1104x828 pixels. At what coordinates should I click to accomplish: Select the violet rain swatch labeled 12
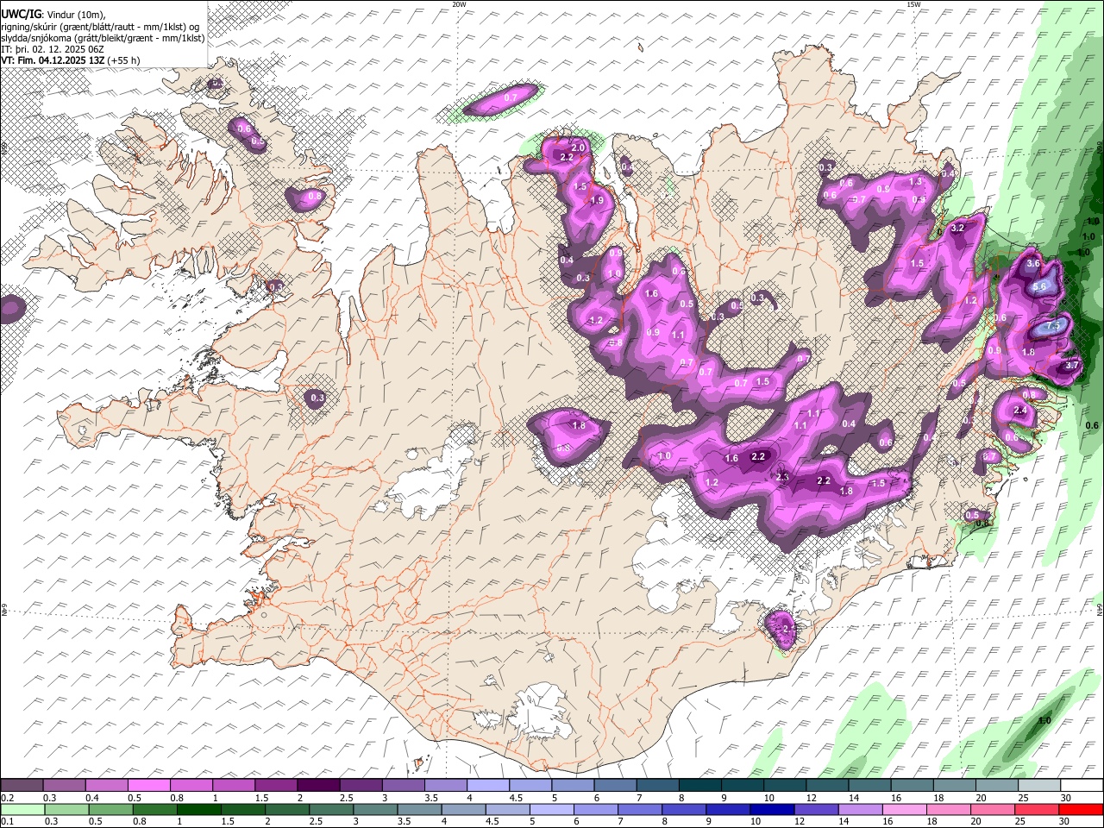click(x=815, y=809)
